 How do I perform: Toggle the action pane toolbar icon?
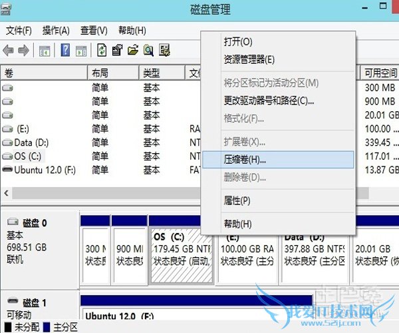[x=81, y=51]
